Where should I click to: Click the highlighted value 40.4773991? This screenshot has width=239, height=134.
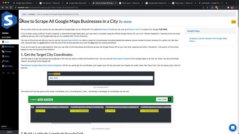pos(110,111)
